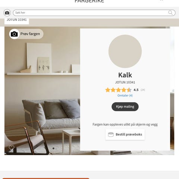Select the Kalk color swatch circle
The width and height of the screenshot is (179, 179).
click(125, 51)
